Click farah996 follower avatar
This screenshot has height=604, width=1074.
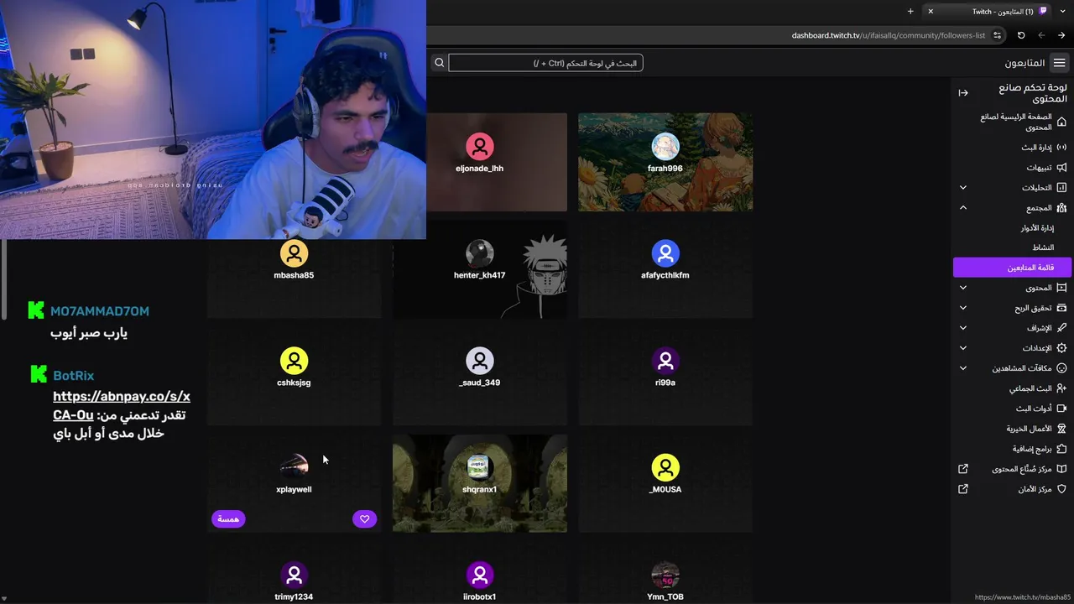tap(665, 146)
